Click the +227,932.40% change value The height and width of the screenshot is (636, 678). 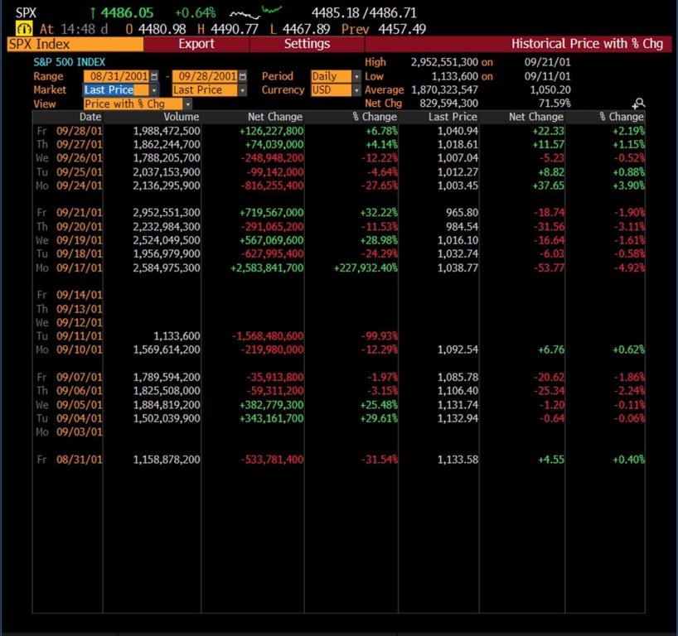(x=366, y=267)
